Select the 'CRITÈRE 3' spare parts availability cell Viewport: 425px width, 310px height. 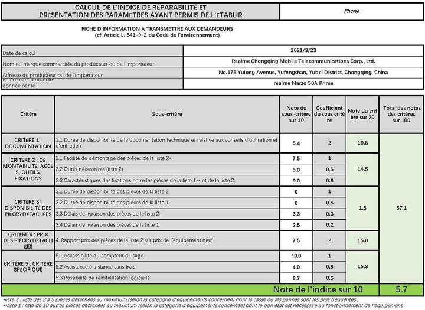point(28,208)
